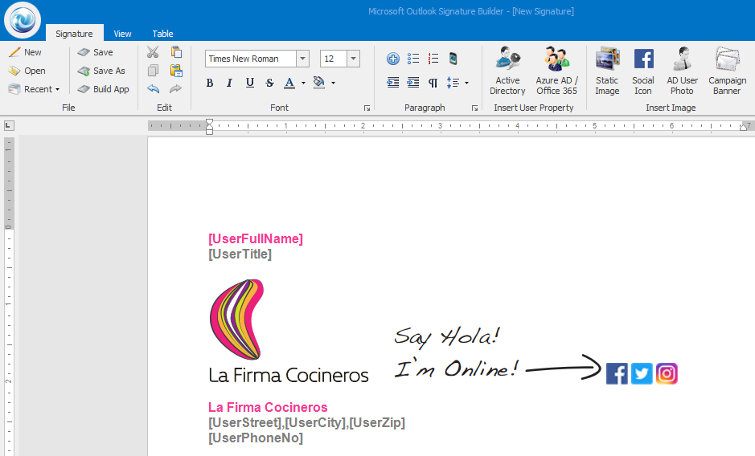Click the New signature icon

coord(15,52)
